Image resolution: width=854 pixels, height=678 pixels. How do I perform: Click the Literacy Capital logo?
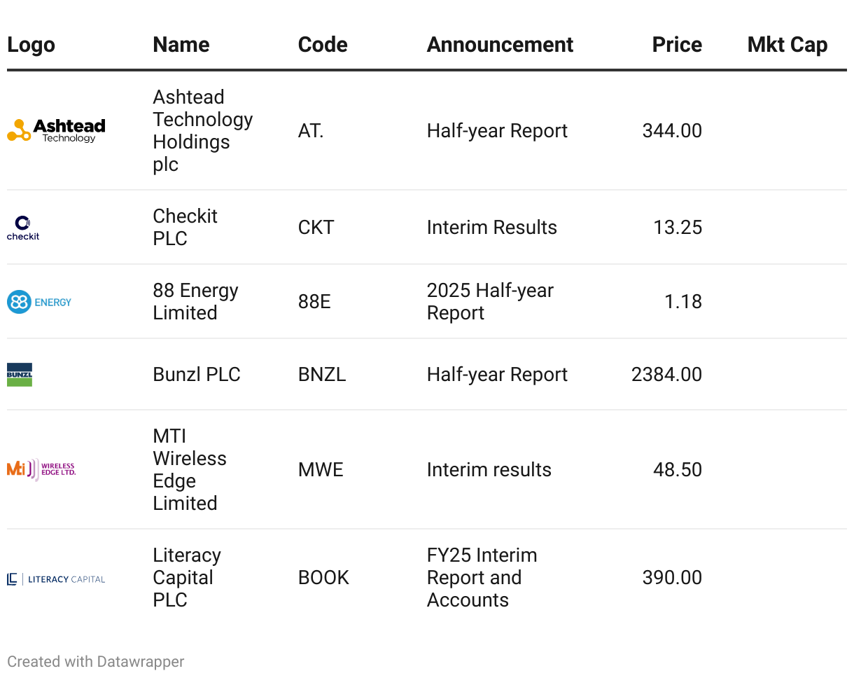(56, 579)
